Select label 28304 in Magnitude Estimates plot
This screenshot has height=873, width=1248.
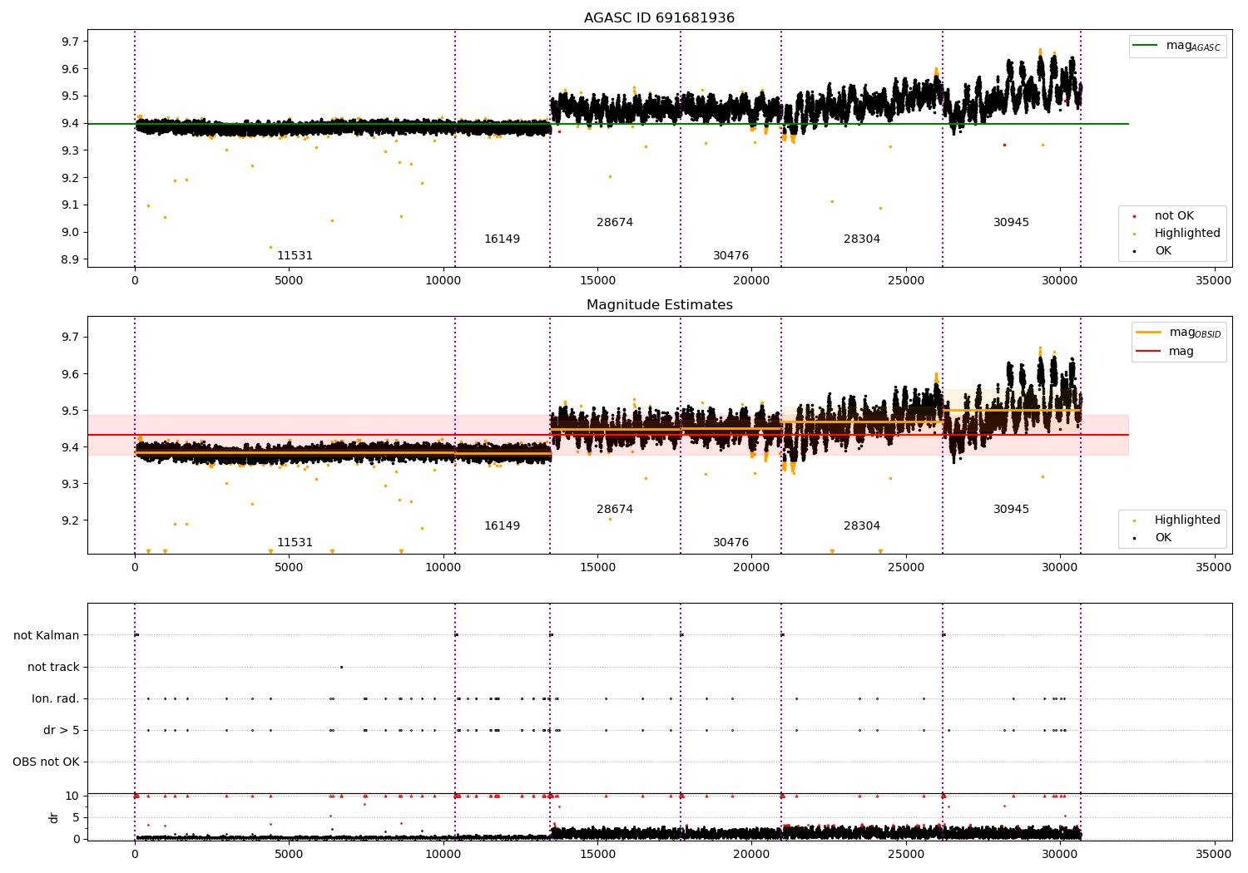point(862,526)
